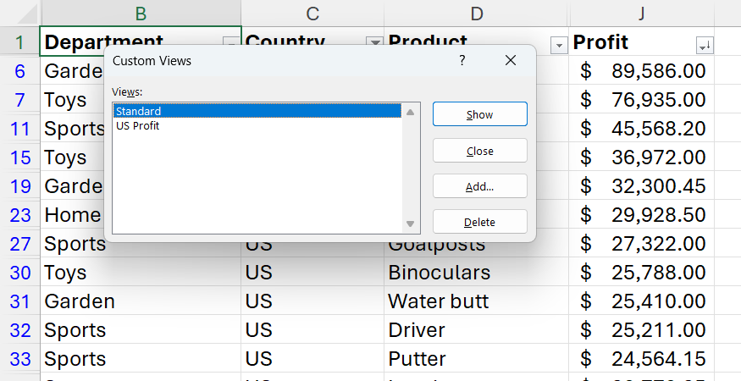741x381 pixels.
Task: Click the 24,564.15 profit cell
Action: 641,359
